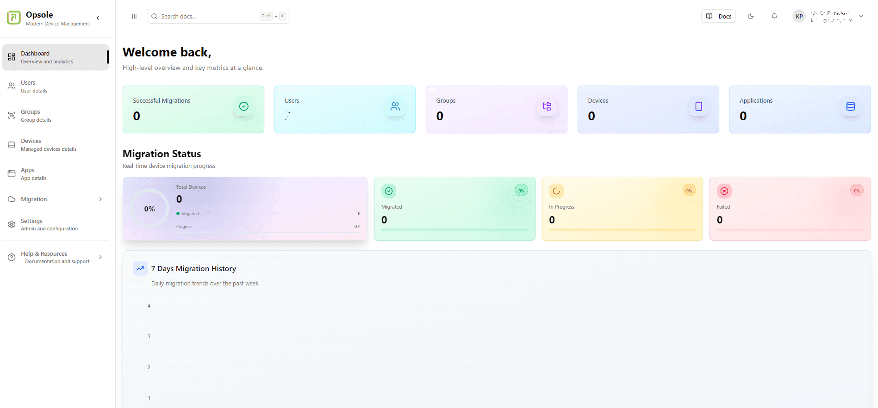Click the Devices laptop sidebar icon
The width and height of the screenshot is (878, 408).
(12, 145)
